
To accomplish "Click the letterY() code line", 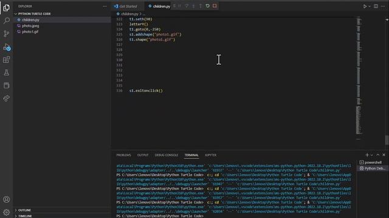I will [139, 24].
